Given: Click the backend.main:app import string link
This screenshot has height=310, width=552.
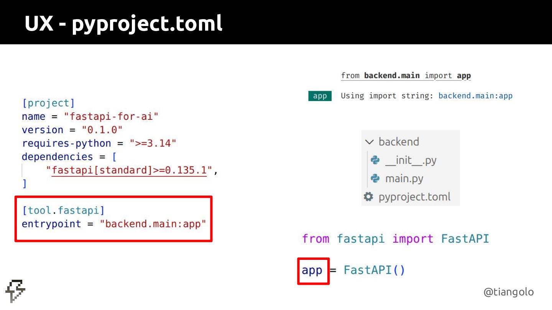Looking at the screenshot, I should (475, 96).
